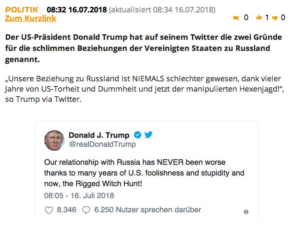Click the English tweet text about Russia
This screenshot has width=298, height=229.
point(144,173)
